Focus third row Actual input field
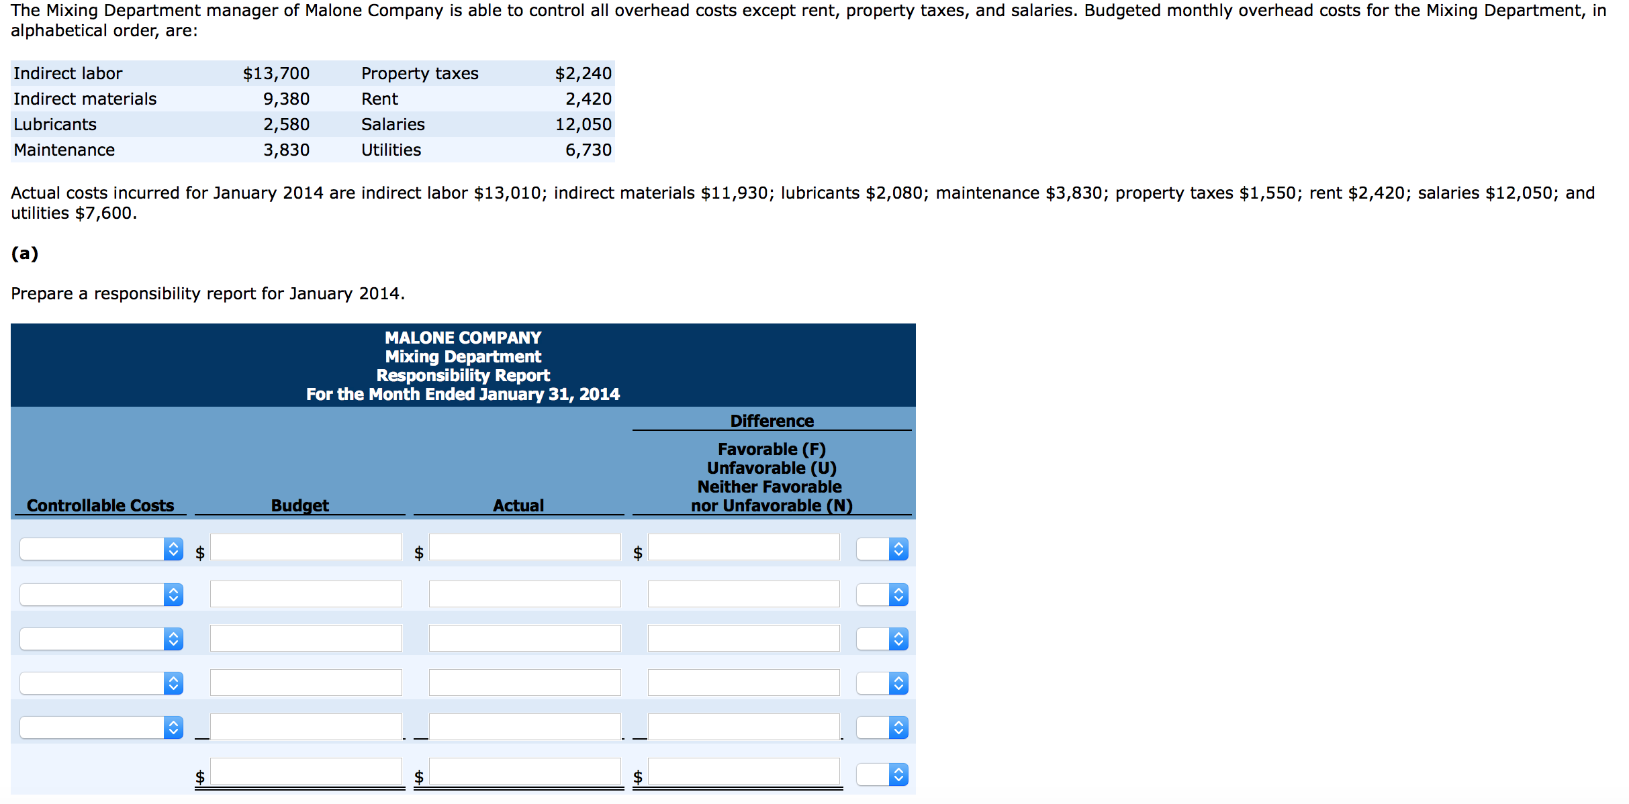This screenshot has height=804, width=1629. click(524, 638)
